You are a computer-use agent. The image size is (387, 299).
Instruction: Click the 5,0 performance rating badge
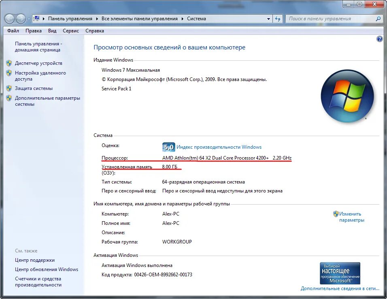tap(168, 147)
